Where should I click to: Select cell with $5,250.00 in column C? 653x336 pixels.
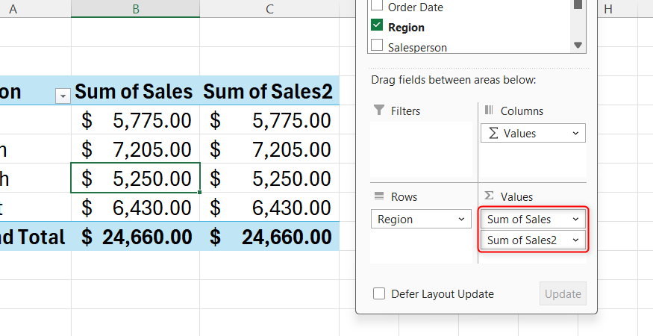pyautogui.click(x=269, y=178)
